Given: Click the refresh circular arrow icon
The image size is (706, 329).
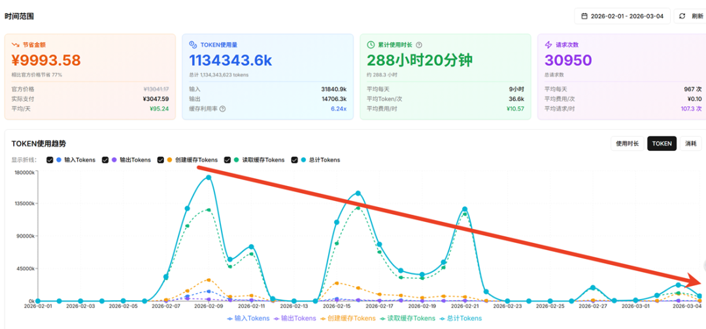Looking at the screenshot, I should pyautogui.click(x=682, y=16).
